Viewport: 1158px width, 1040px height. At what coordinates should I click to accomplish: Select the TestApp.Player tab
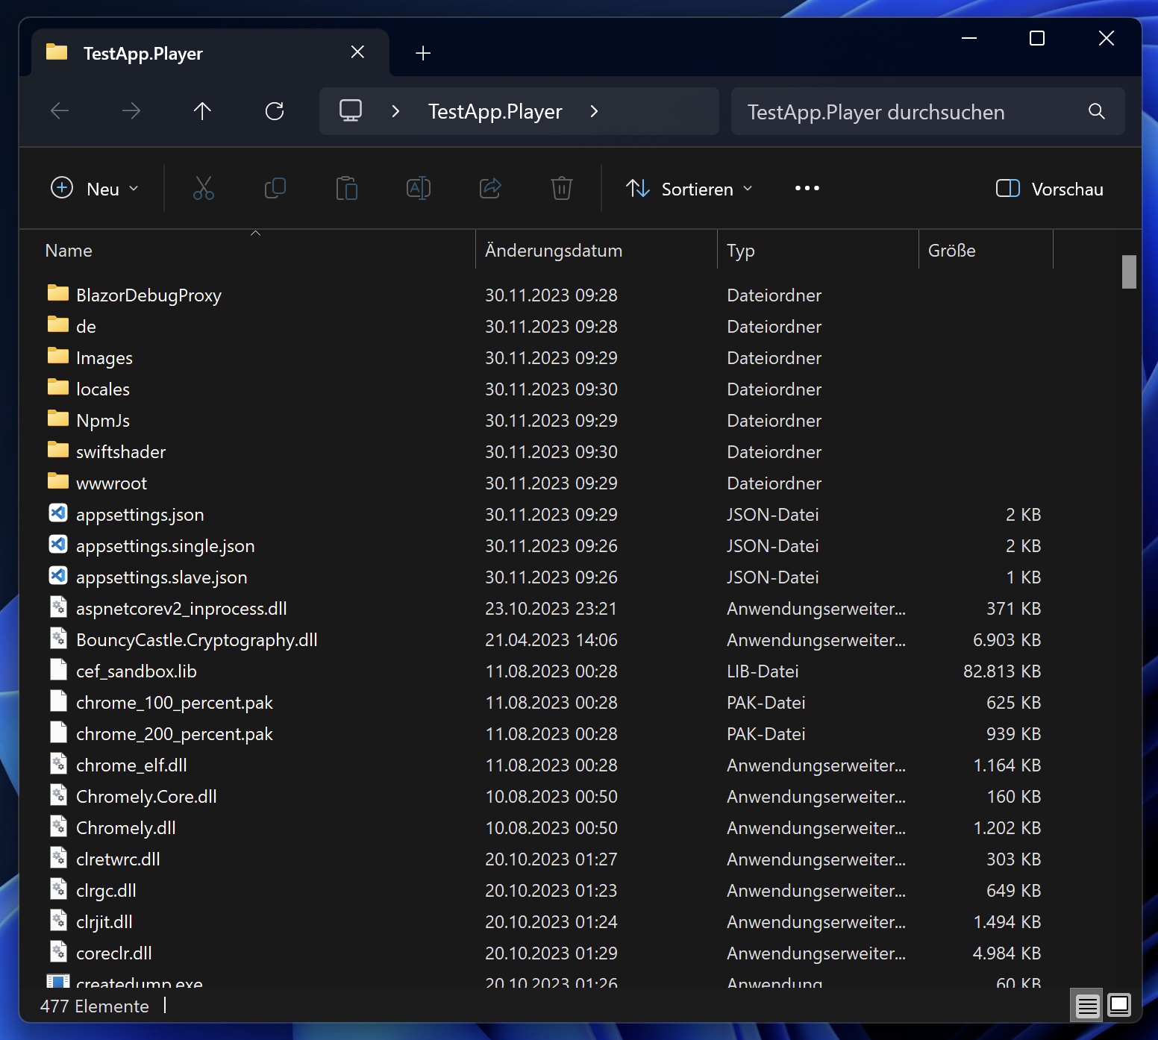(210, 53)
